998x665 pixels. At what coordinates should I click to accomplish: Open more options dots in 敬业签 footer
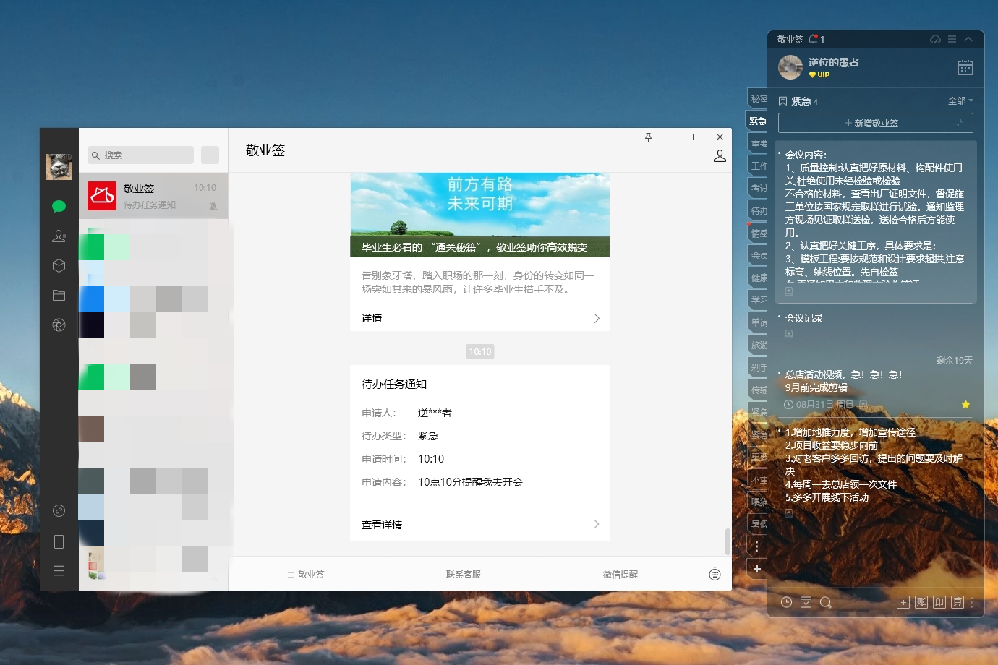[972, 602]
